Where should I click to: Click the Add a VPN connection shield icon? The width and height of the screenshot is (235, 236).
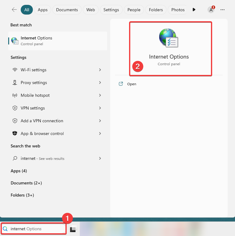coord(15,121)
